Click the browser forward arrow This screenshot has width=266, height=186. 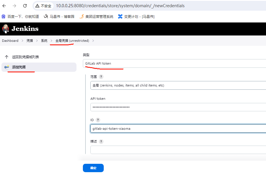point(14,6)
